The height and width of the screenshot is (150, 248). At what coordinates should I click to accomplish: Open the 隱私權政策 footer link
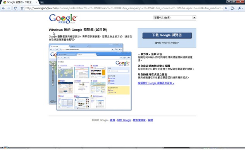pyautogui.click(x=139, y=120)
